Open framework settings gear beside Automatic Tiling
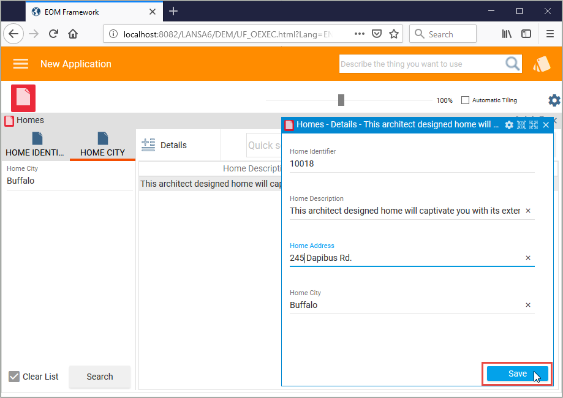Viewport: 563px width, 398px height. [x=554, y=100]
